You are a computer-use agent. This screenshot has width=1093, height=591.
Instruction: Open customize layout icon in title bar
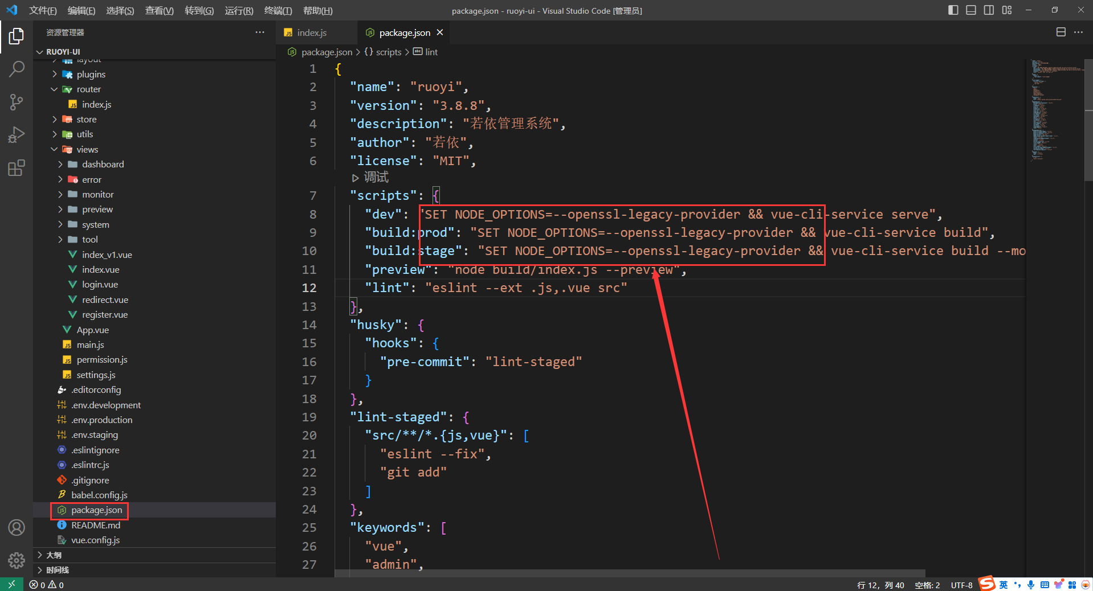(x=1007, y=10)
